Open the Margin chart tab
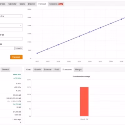 click(78, 70)
